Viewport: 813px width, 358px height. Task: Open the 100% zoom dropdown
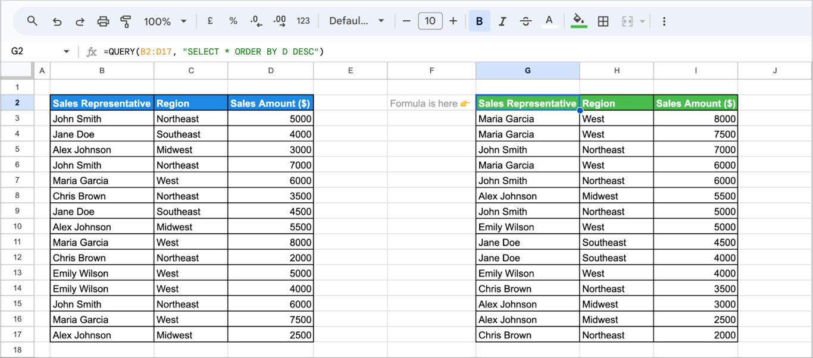[x=165, y=21]
